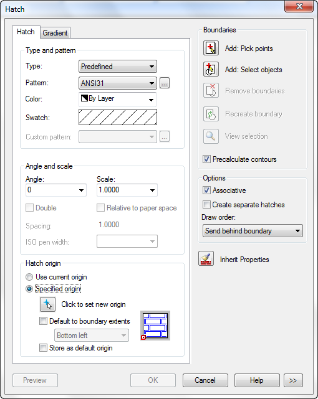Click the ANSI31 hatch swatch preview
Screen dimensions: 318x399
tap(118, 117)
